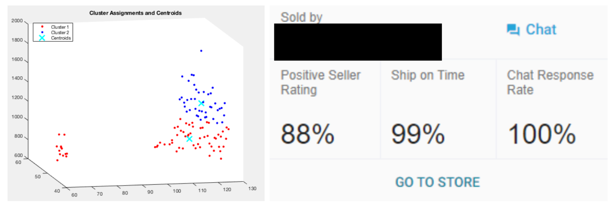611x204 pixels.
Task: Click the 88% seller rating value
Action: click(x=307, y=134)
